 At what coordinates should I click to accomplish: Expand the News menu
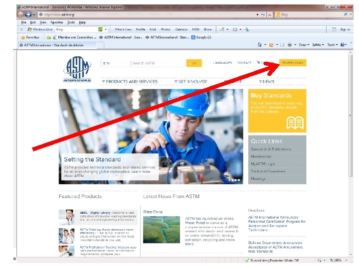pyautogui.click(x=267, y=82)
